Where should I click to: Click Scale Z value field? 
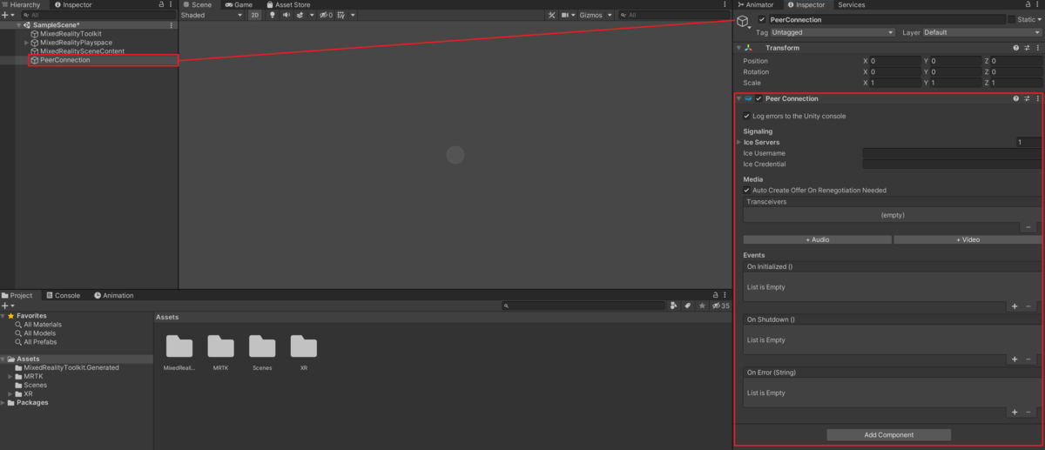[1016, 83]
